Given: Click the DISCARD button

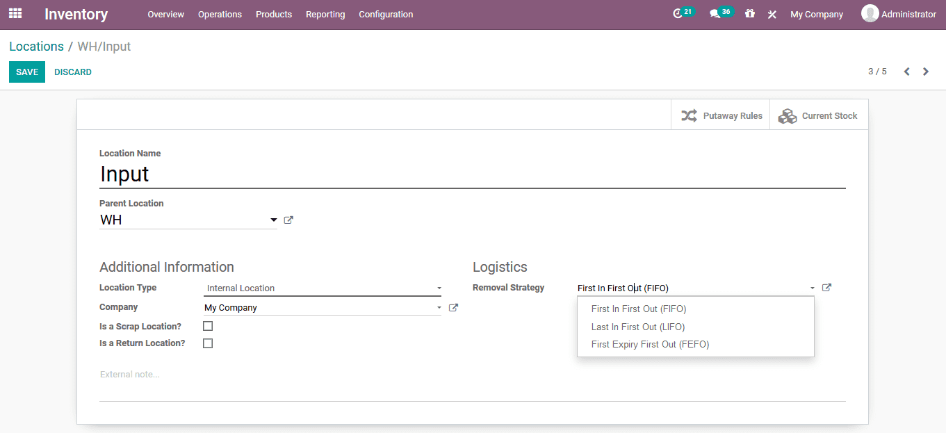Looking at the screenshot, I should tap(73, 72).
